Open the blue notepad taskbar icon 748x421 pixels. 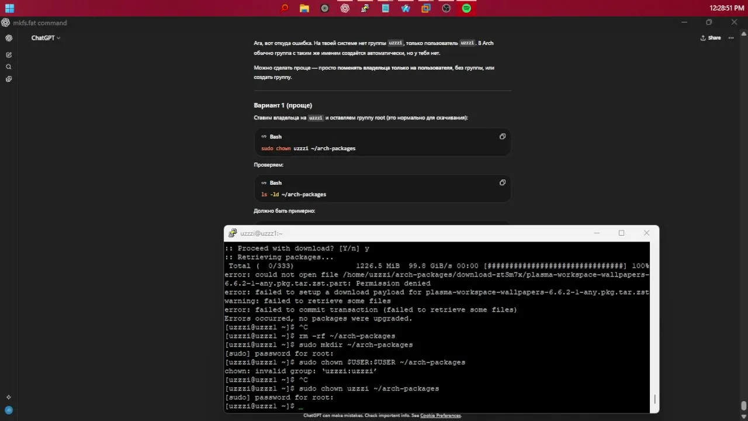386,8
